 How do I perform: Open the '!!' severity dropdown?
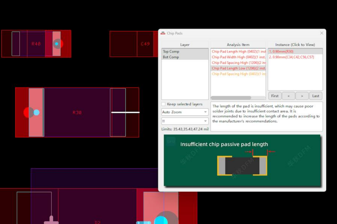[x=185, y=121]
